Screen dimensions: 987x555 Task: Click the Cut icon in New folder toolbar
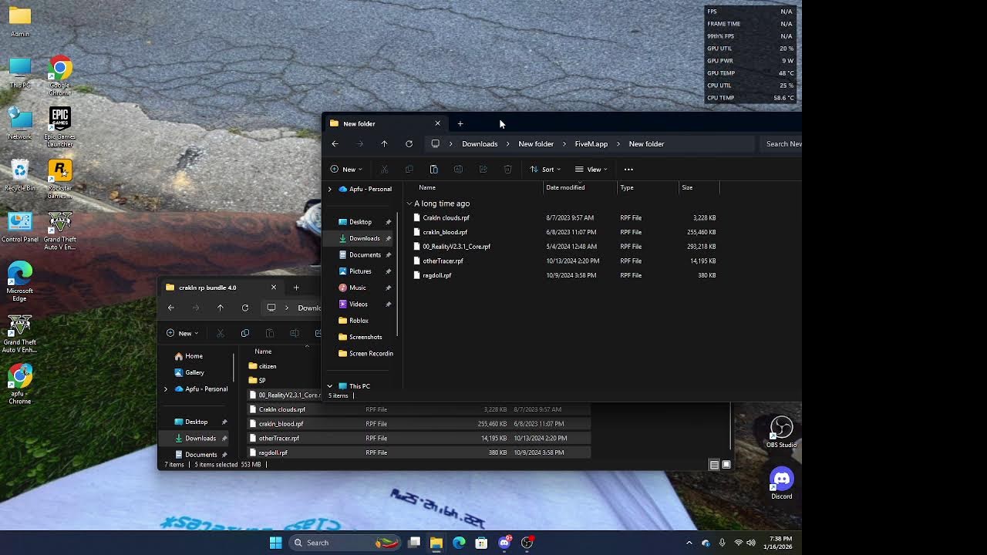384,170
